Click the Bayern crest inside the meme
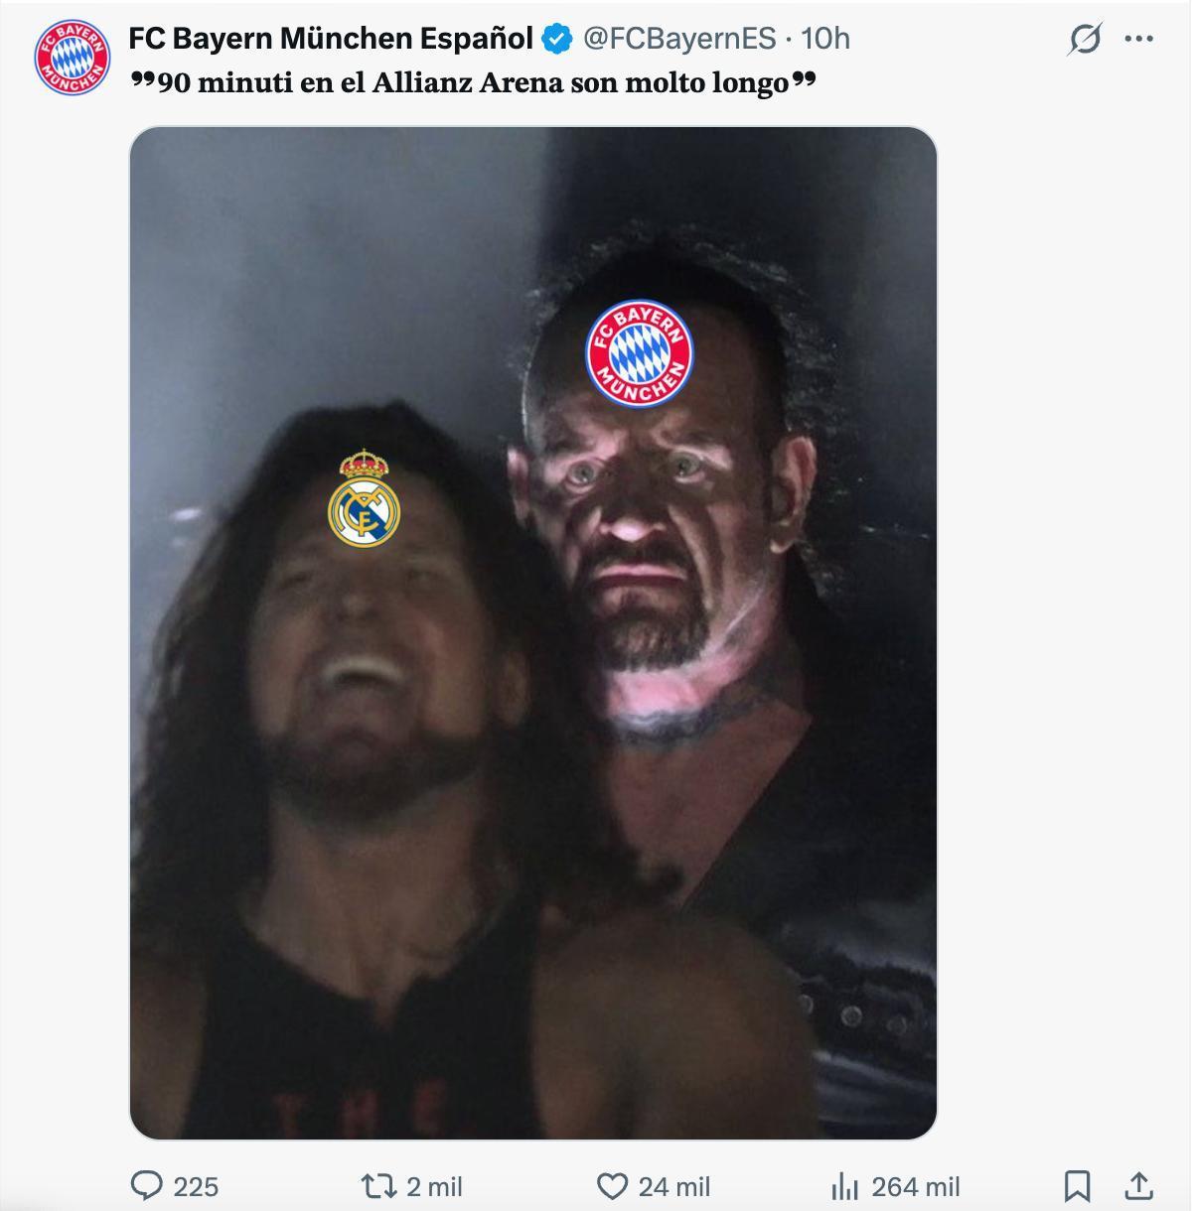Screen dimensions: 1192x1211 [638, 352]
